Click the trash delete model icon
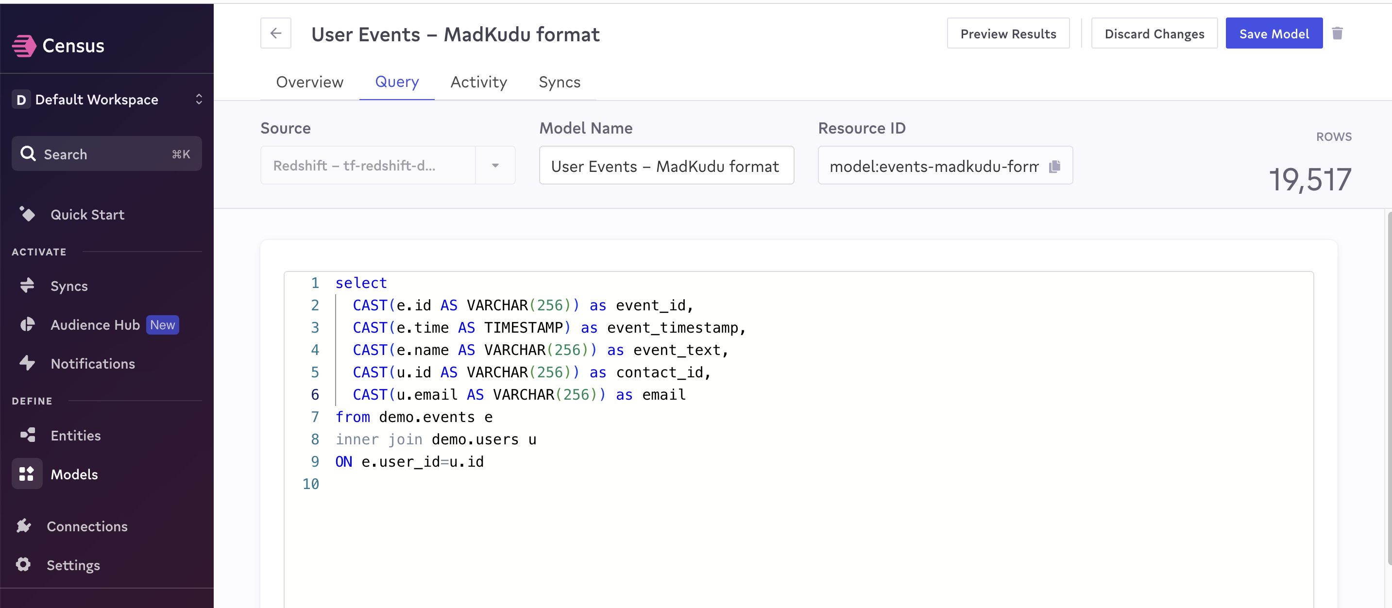Viewport: 1392px width, 608px height. pyautogui.click(x=1338, y=34)
